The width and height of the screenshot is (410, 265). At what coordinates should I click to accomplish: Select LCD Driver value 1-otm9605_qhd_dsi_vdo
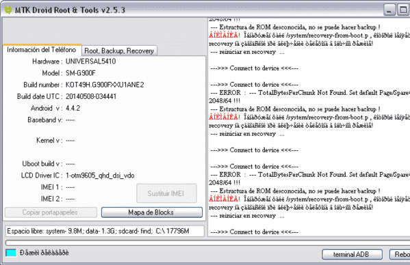tap(100, 176)
